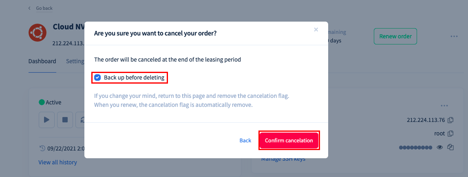The height and width of the screenshot is (177, 468).
Task: Click the Go back link
Action: (44, 8)
